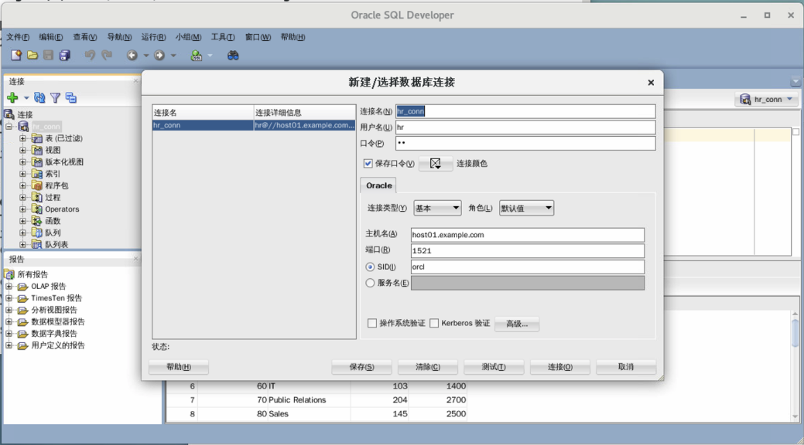Click the Refresh connections icon

coord(39,98)
